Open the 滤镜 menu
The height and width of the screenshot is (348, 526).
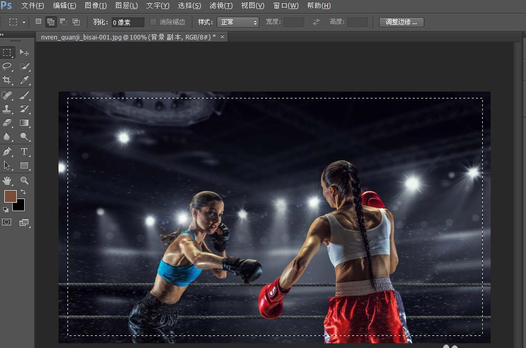point(220,6)
